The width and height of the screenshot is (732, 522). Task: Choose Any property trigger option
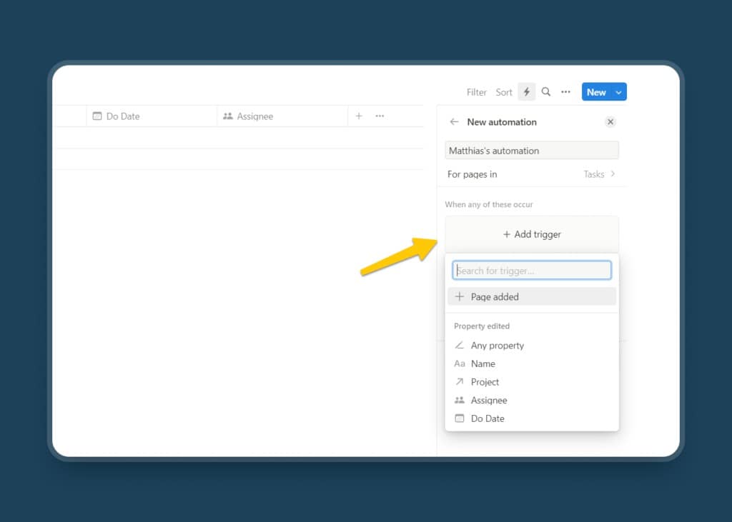(497, 346)
